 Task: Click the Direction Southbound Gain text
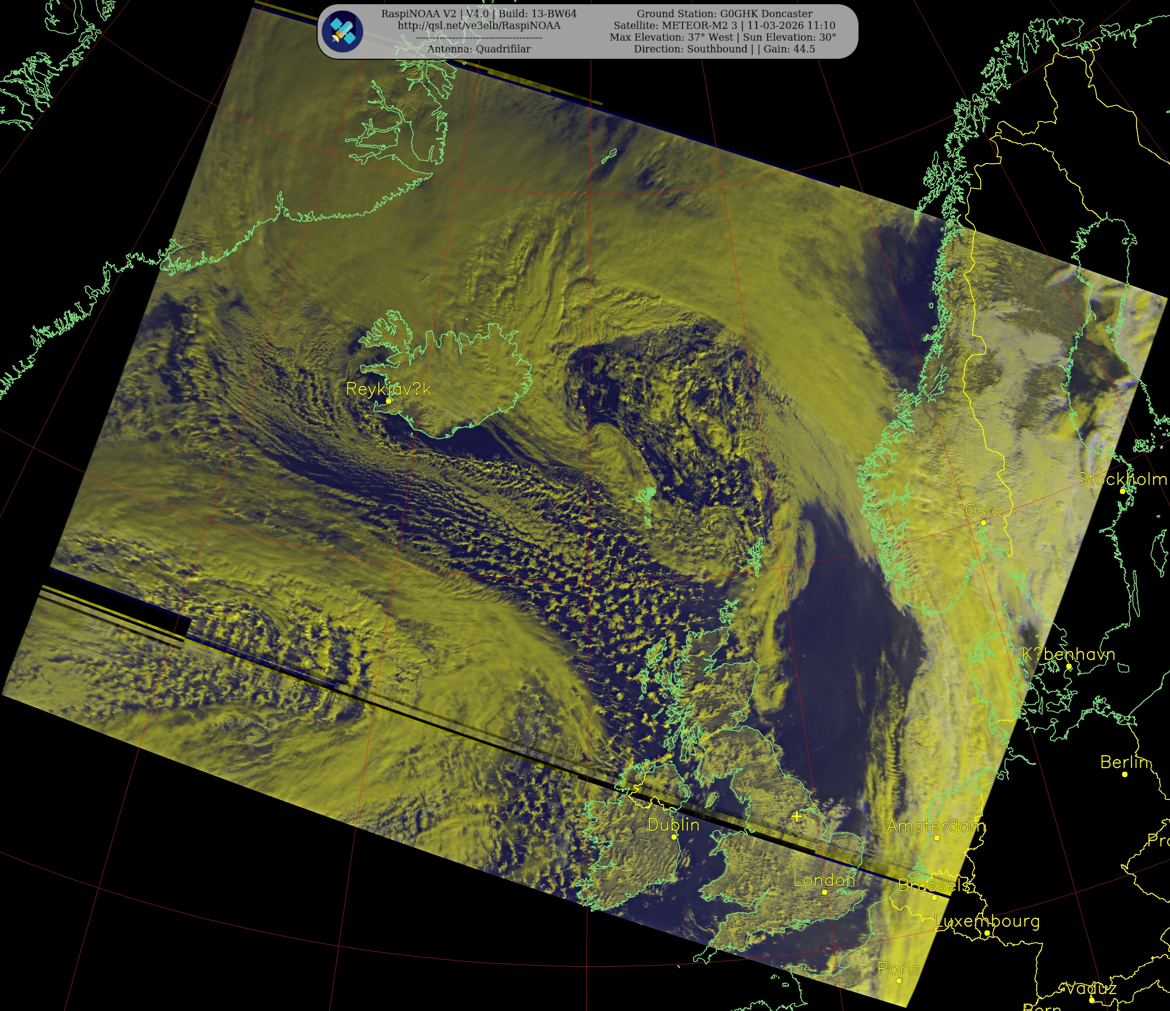[x=724, y=49]
